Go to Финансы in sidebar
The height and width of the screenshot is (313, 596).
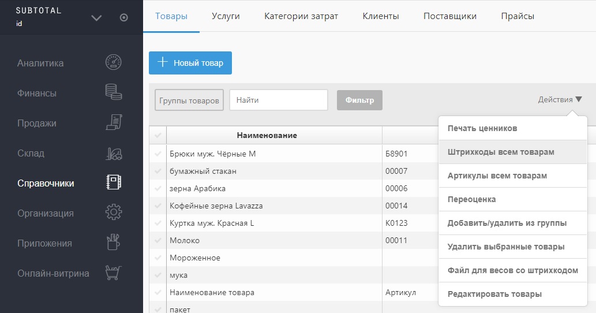[x=37, y=93]
